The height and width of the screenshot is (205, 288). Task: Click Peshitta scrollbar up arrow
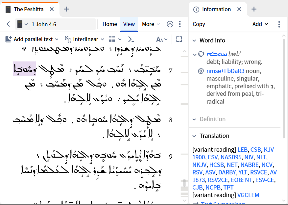[184, 51]
